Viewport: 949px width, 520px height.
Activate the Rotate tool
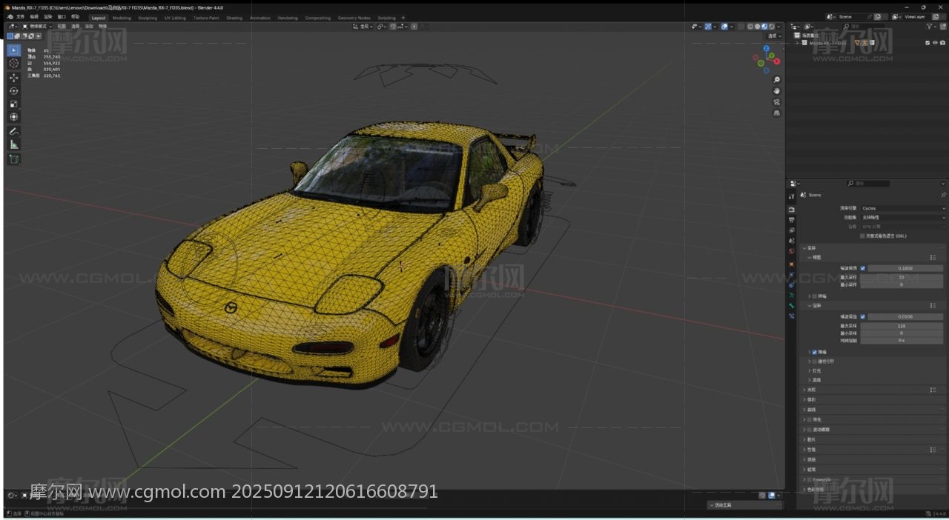click(x=14, y=91)
